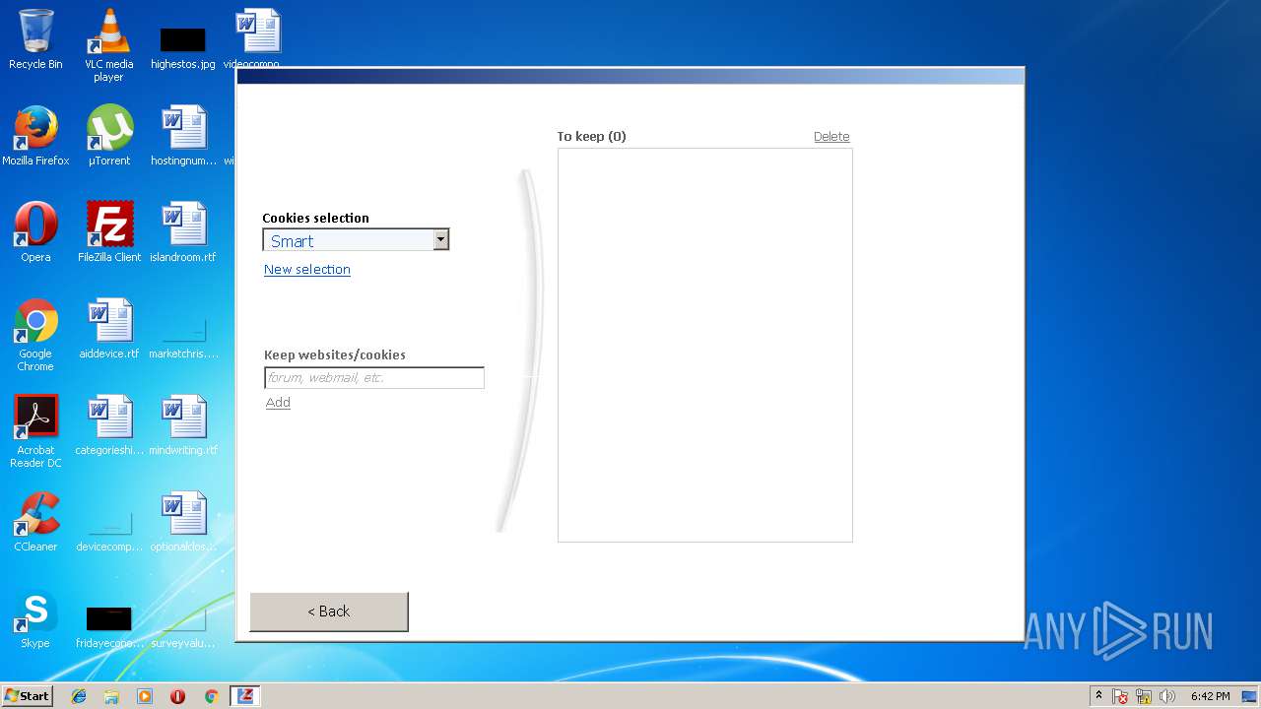The image size is (1261, 709).
Task: Select the µTorrent desktop shortcut
Action: [x=109, y=136]
